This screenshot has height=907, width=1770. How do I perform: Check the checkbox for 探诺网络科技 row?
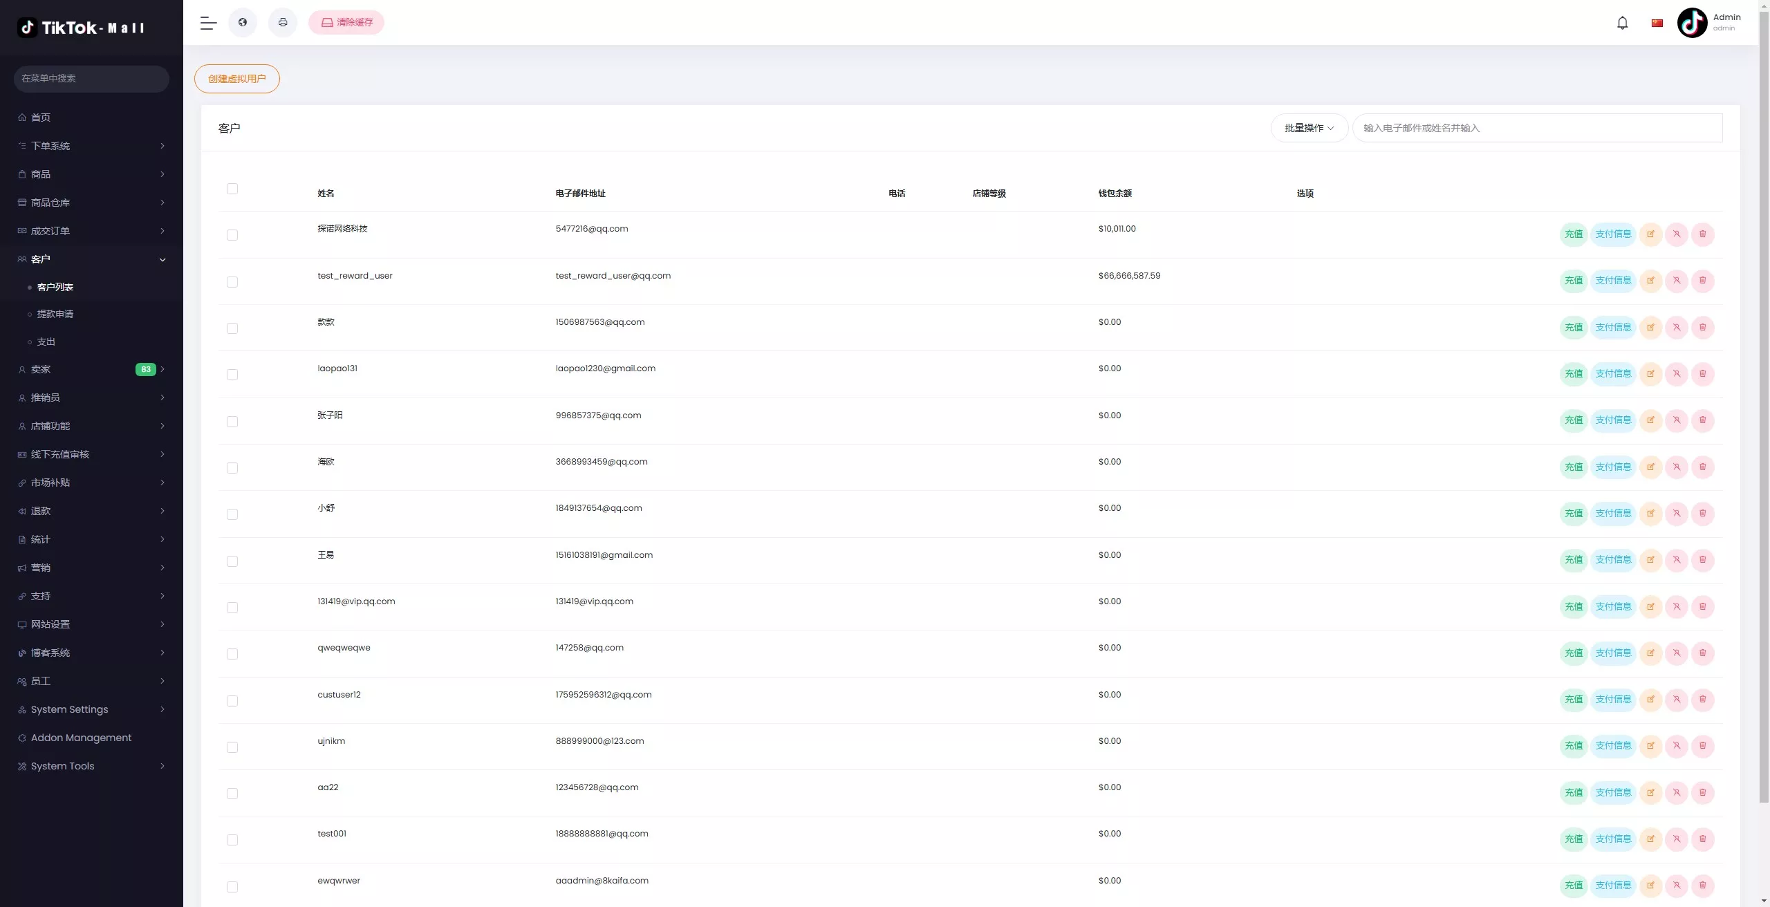pyautogui.click(x=232, y=235)
